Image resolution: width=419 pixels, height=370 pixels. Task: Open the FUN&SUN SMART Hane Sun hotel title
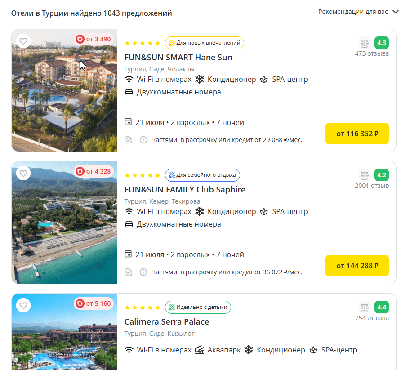point(178,58)
